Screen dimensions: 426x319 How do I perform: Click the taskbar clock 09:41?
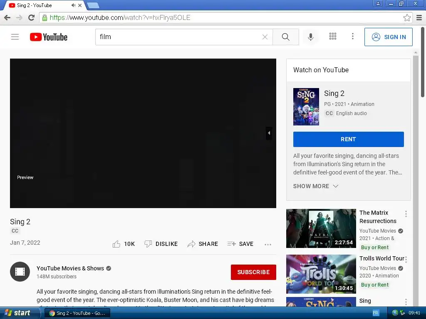point(414,313)
